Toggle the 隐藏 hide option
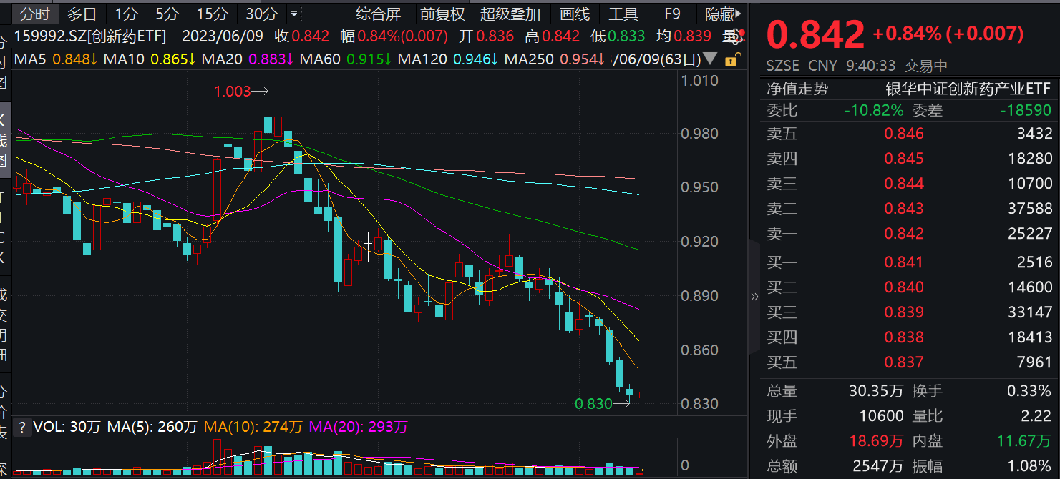This screenshot has width=1060, height=479. pyautogui.click(x=719, y=14)
